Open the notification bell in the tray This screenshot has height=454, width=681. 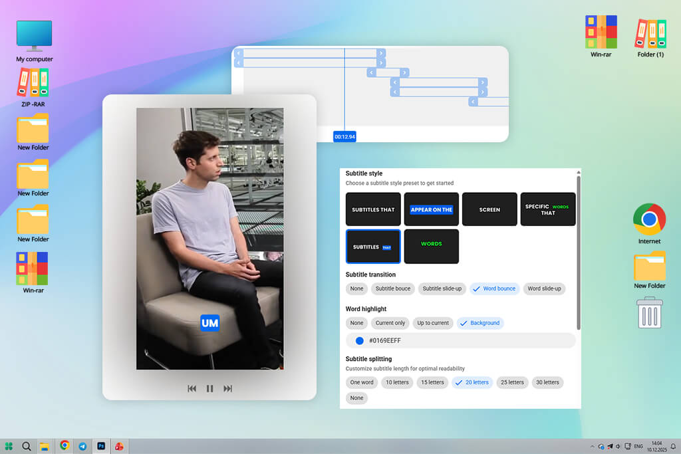tap(673, 446)
